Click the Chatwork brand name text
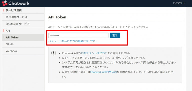 click(19, 3)
